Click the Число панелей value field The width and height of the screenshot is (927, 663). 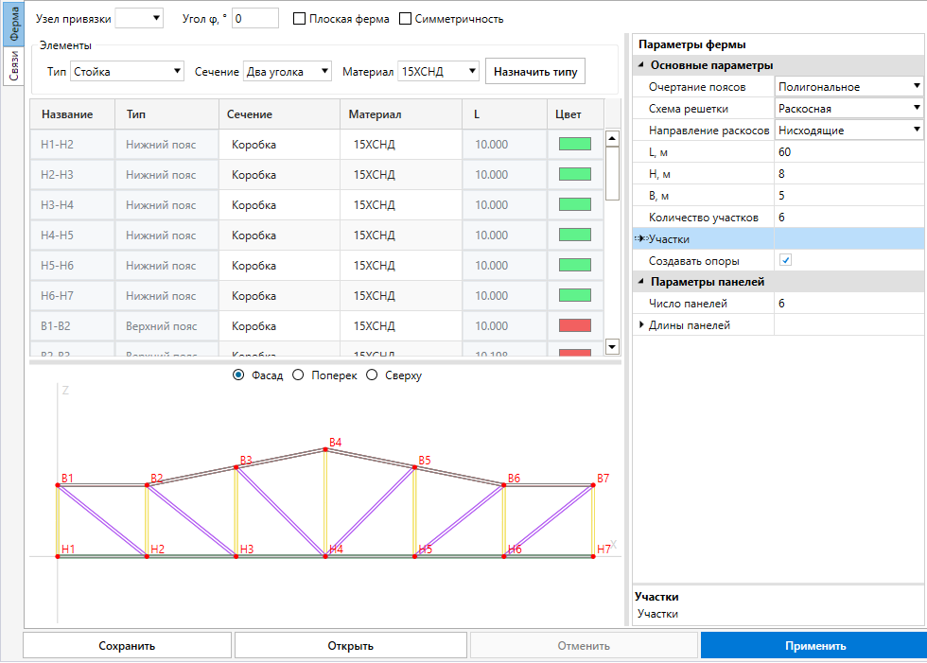coord(849,304)
